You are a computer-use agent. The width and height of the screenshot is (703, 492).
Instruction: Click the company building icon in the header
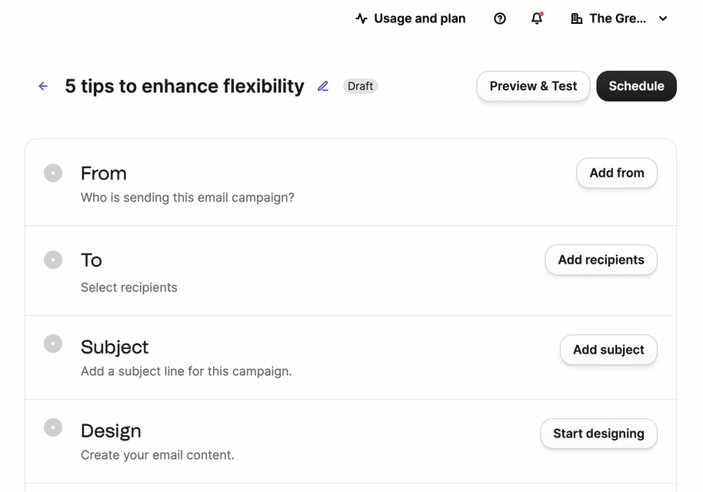(x=576, y=18)
